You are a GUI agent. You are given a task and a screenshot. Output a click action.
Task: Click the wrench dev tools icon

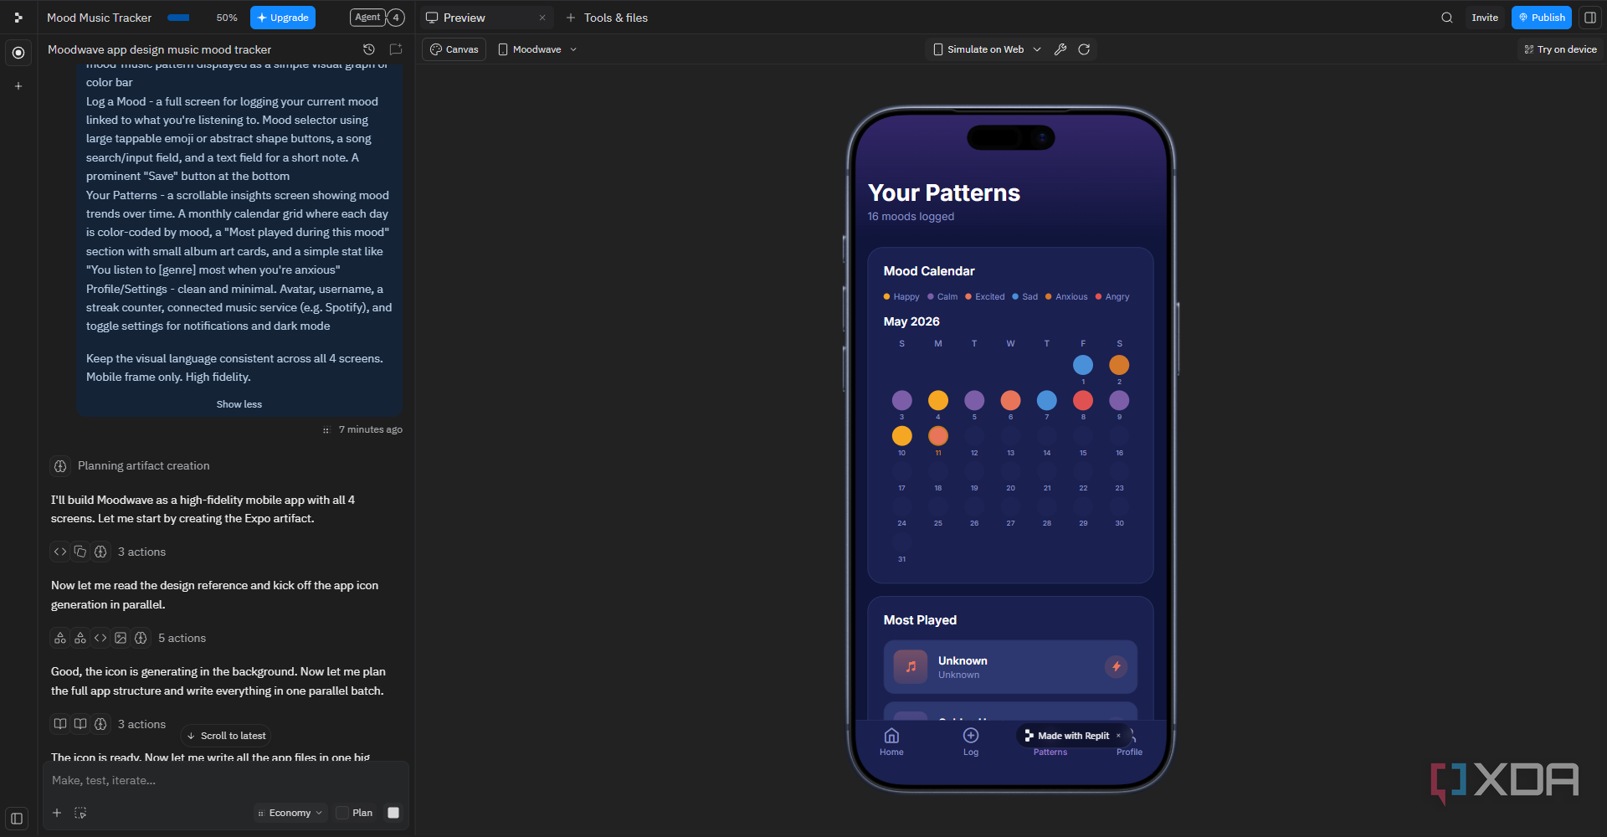[x=1060, y=49]
